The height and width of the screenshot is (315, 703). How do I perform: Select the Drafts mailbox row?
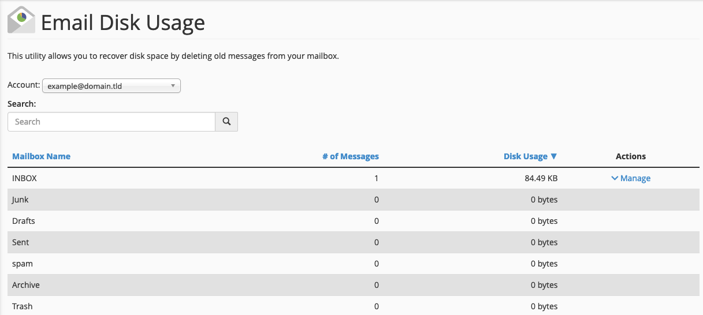(24, 221)
